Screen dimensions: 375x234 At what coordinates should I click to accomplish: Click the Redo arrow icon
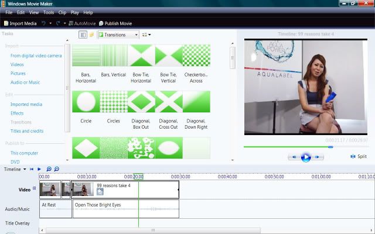pyautogui.click(x=58, y=23)
